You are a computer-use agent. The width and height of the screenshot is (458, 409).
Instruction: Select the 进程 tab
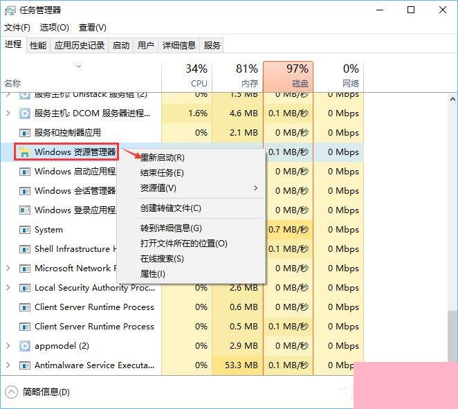[x=13, y=44]
